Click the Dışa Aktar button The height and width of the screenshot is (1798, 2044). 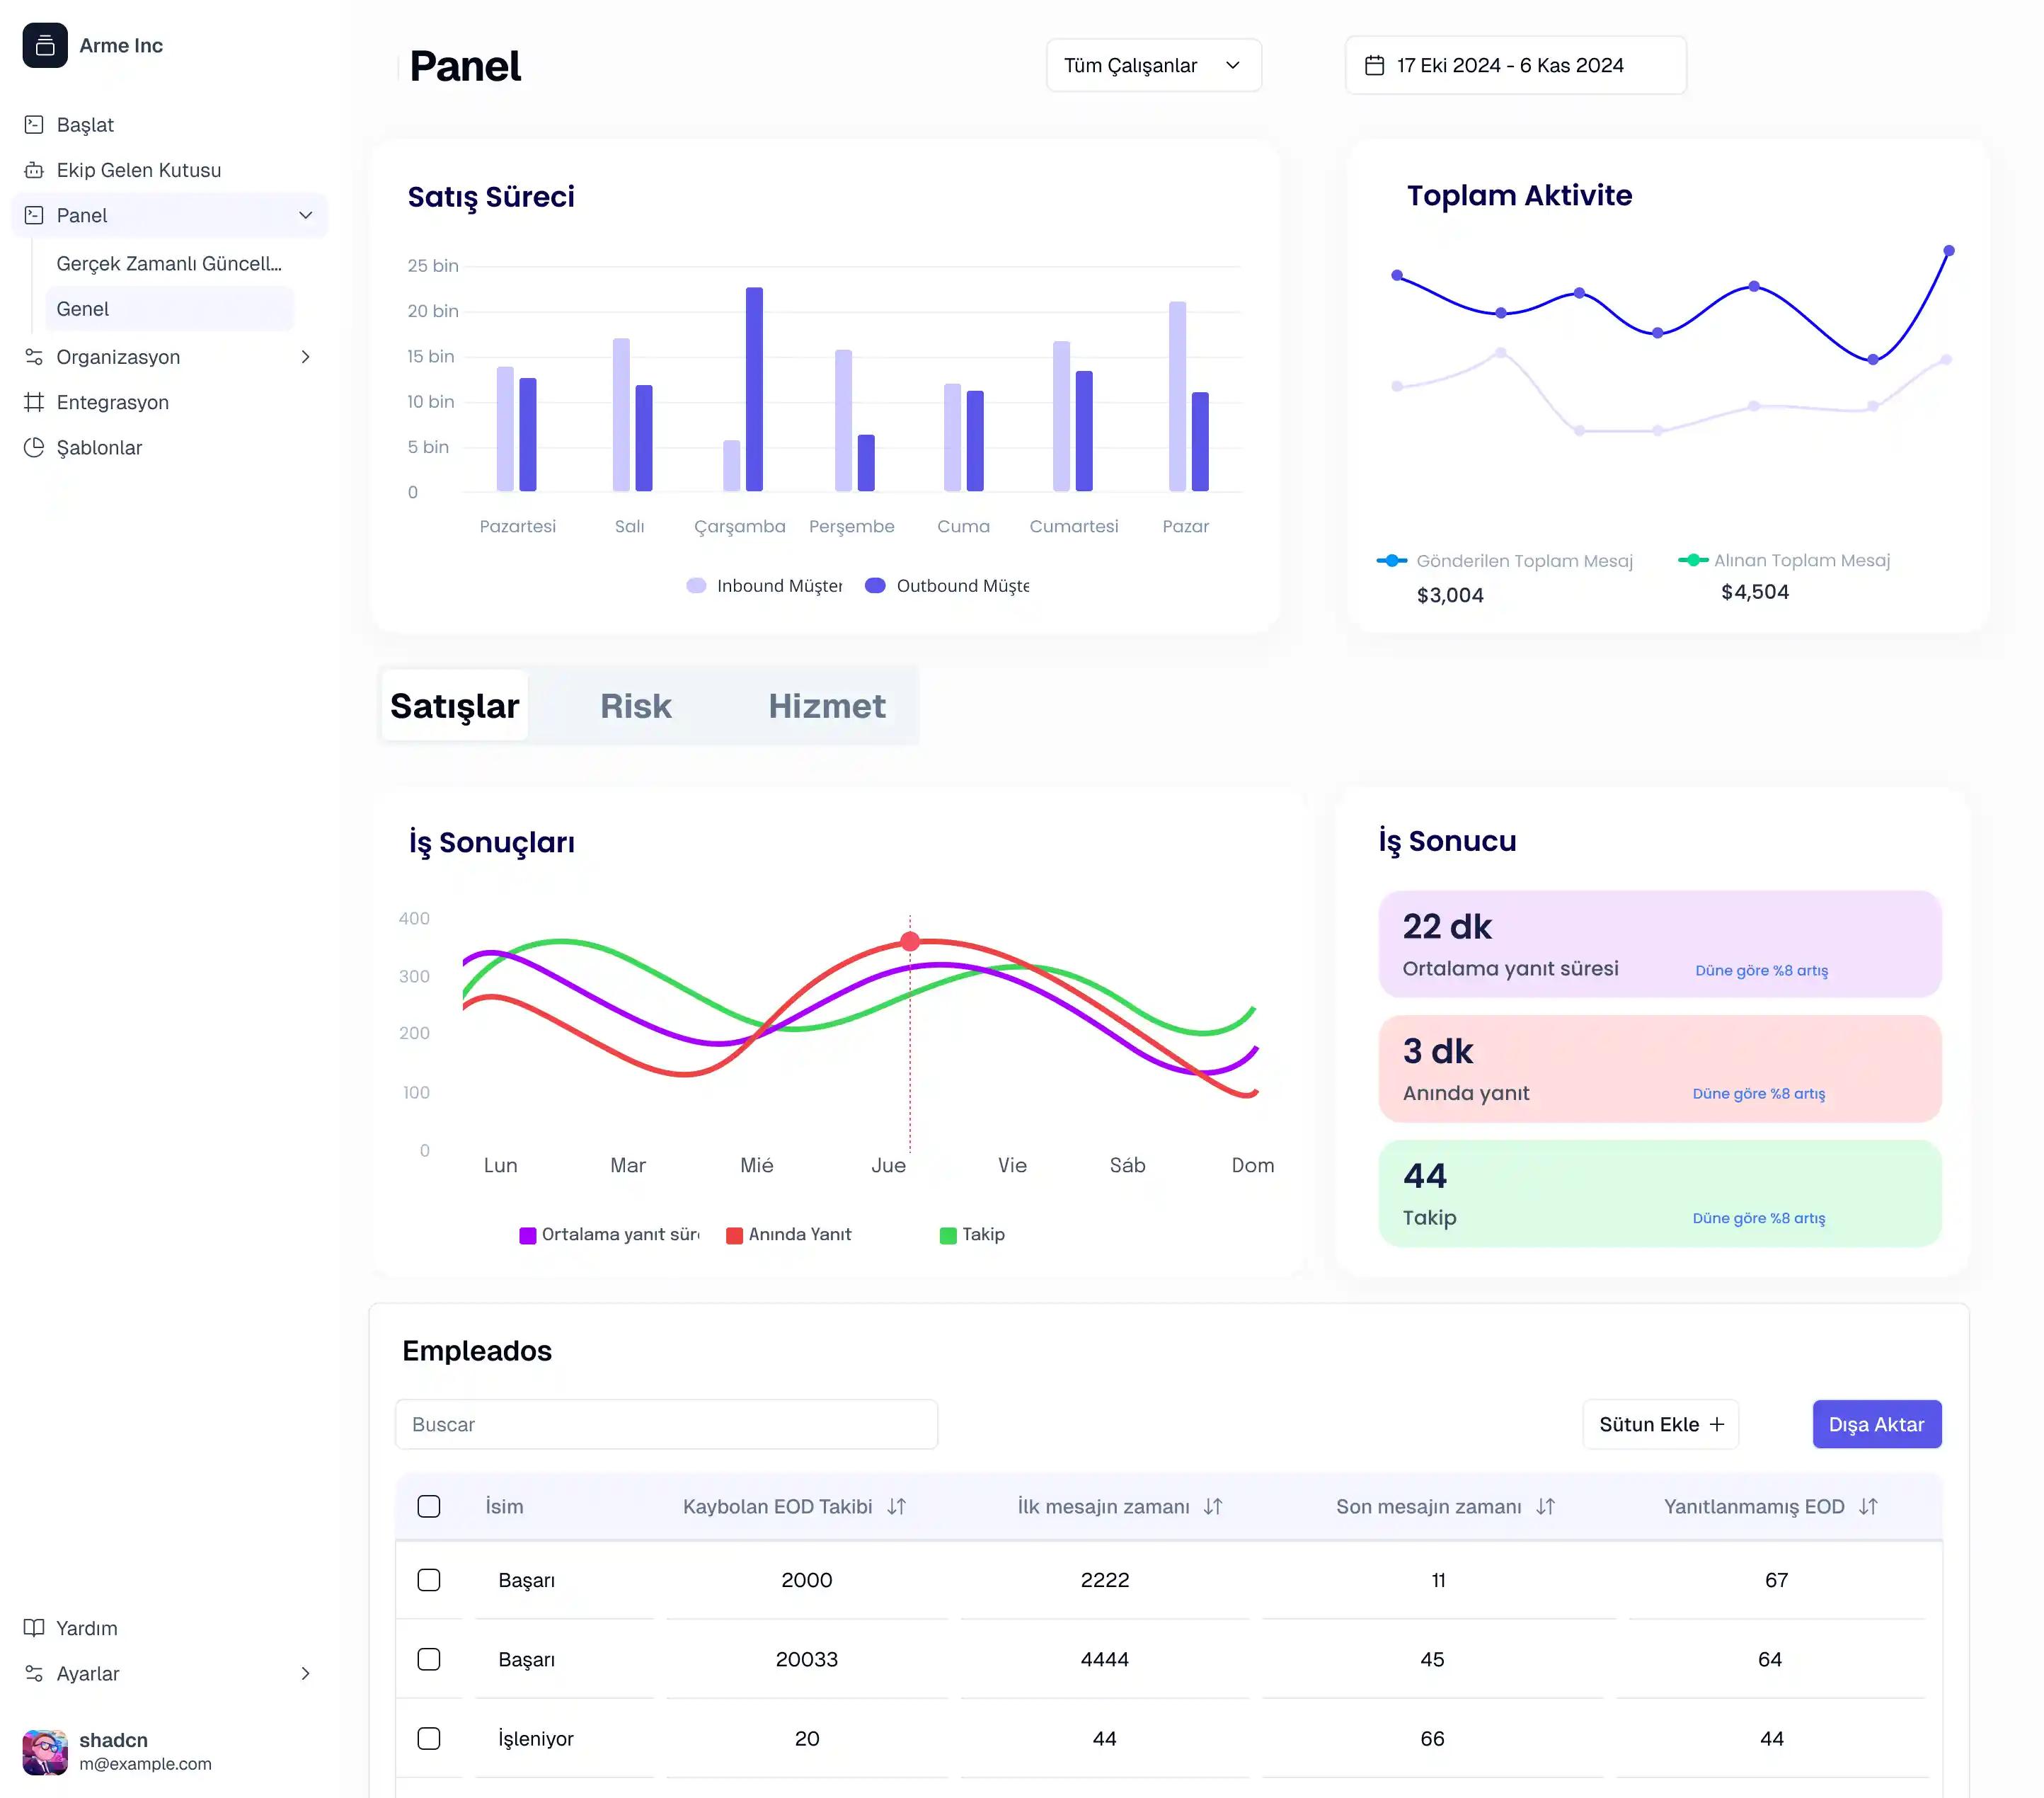tap(1876, 1424)
